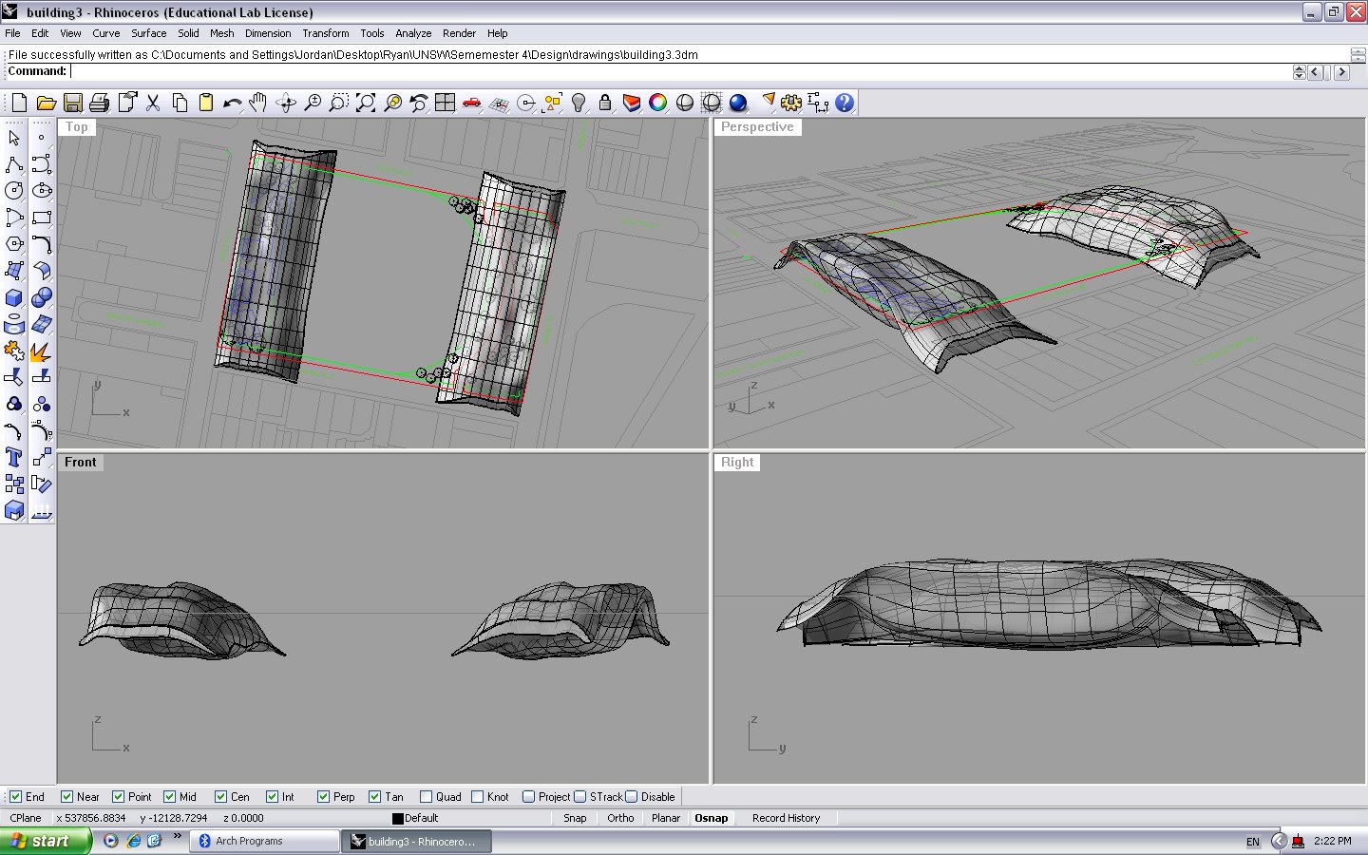Toggle the Near osnap checkbox
1368x855 pixels.
tap(66, 797)
